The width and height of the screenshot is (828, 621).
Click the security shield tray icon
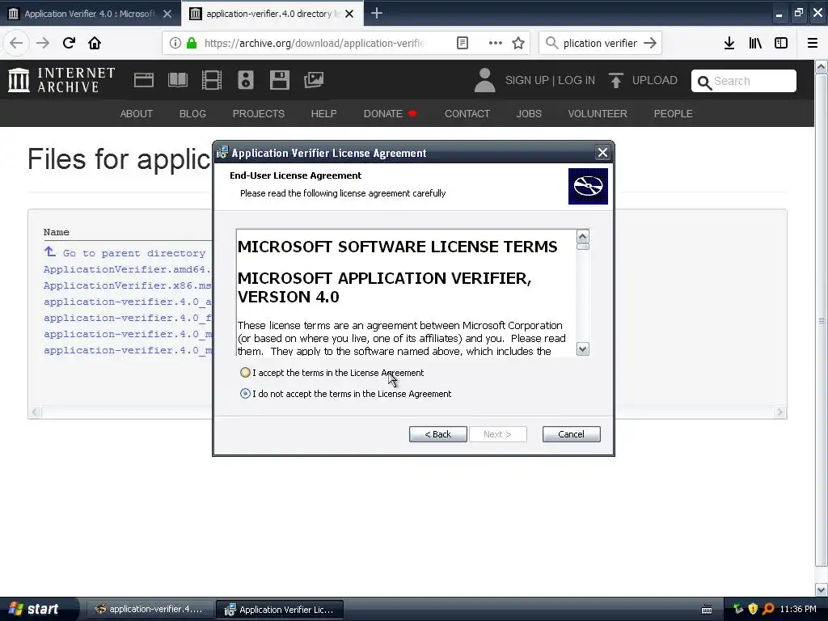[x=753, y=609]
